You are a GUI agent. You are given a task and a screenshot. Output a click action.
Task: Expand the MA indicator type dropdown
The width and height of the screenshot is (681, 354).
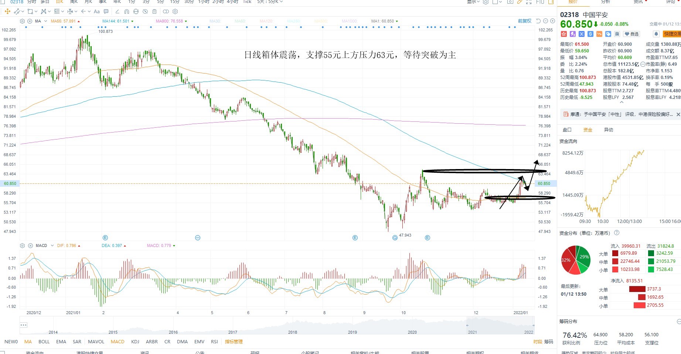45,21
